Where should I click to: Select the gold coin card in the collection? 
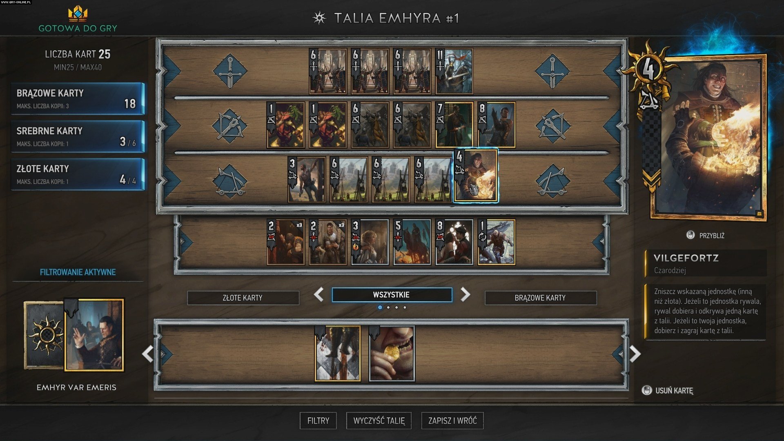pyautogui.click(x=392, y=354)
